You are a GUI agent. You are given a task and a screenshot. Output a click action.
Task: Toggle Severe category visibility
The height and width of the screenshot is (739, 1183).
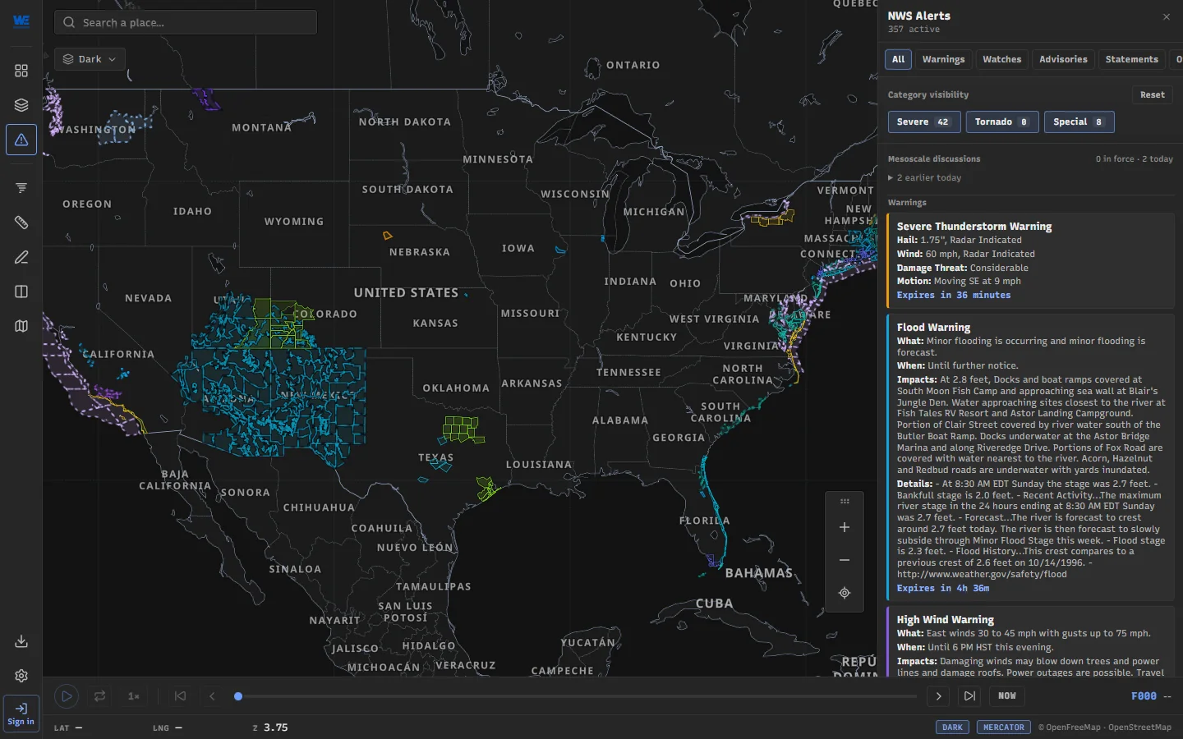click(924, 122)
